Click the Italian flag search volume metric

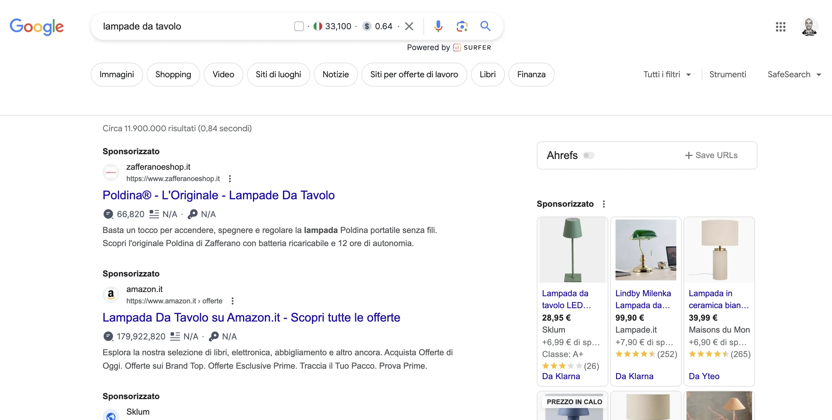point(318,26)
